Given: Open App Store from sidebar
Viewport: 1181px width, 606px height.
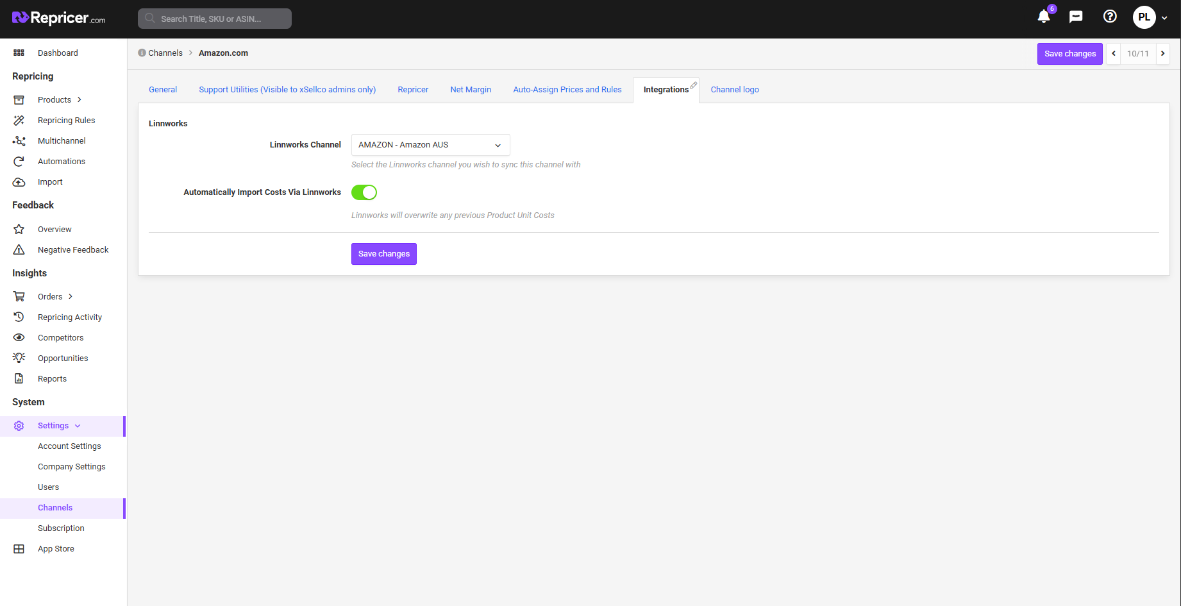Looking at the screenshot, I should (56, 549).
